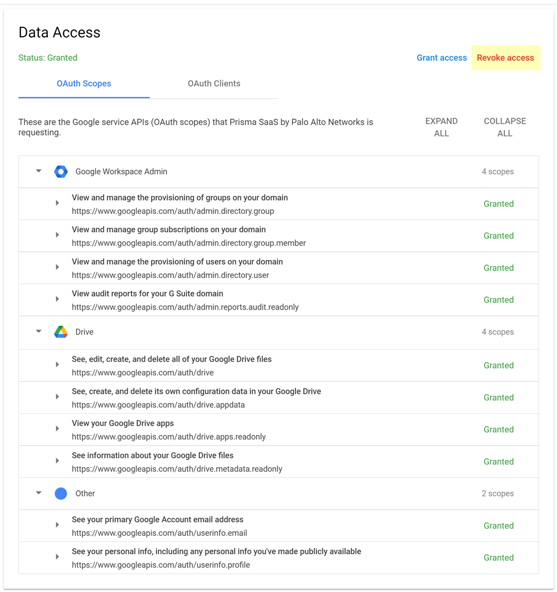Image resolution: width=557 pixels, height=592 pixels.
Task: Expand the drive.appdata scope details
Action: [57, 398]
